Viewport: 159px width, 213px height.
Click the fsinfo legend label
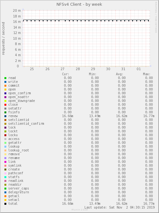[x=14, y=112]
